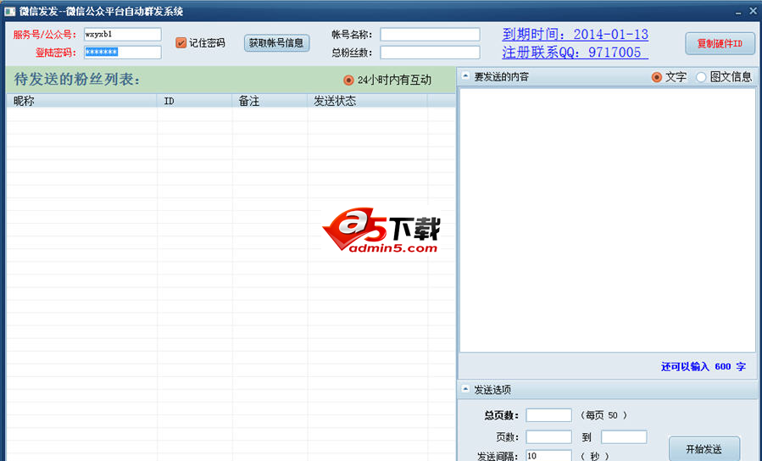Select the 图文信息 radio button
The height and width of the screenshot is (461, 762).
click(701, 77)
